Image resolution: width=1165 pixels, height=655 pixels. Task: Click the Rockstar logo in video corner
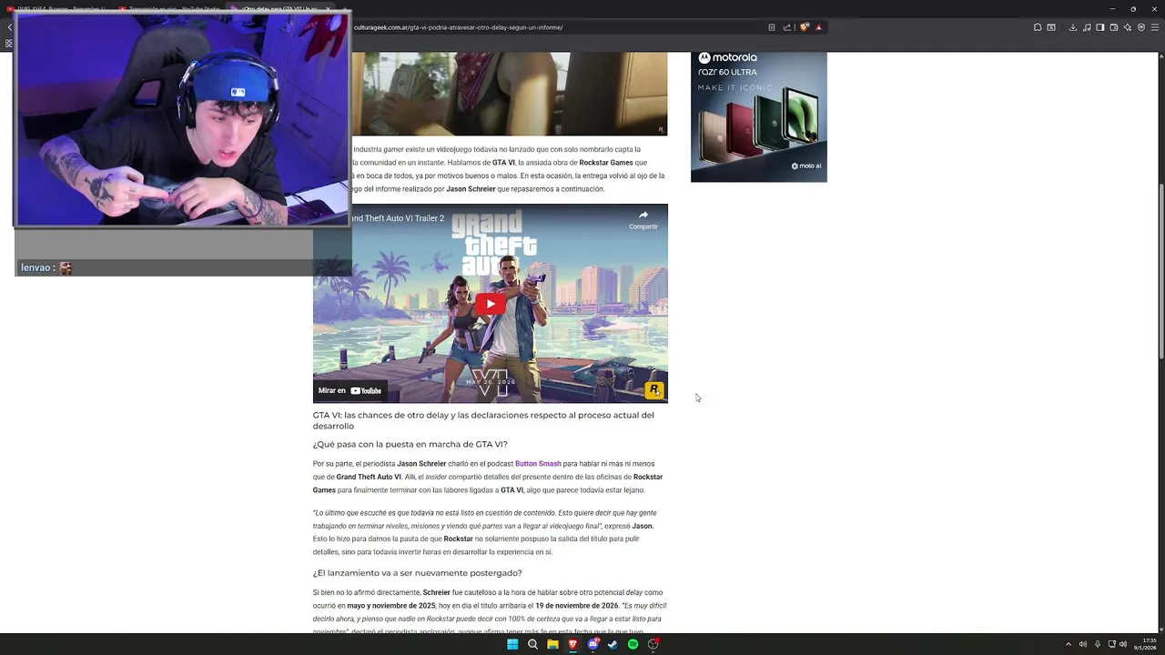653,389
